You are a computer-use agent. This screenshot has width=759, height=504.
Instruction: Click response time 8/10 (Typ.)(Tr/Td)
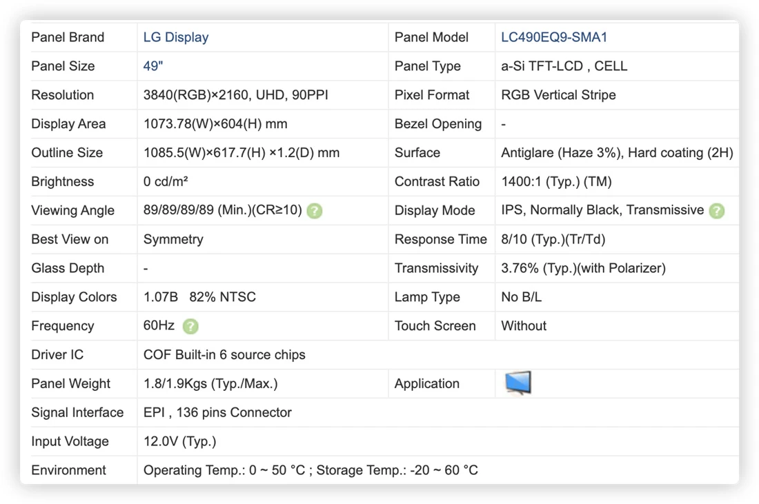(553, 239)
